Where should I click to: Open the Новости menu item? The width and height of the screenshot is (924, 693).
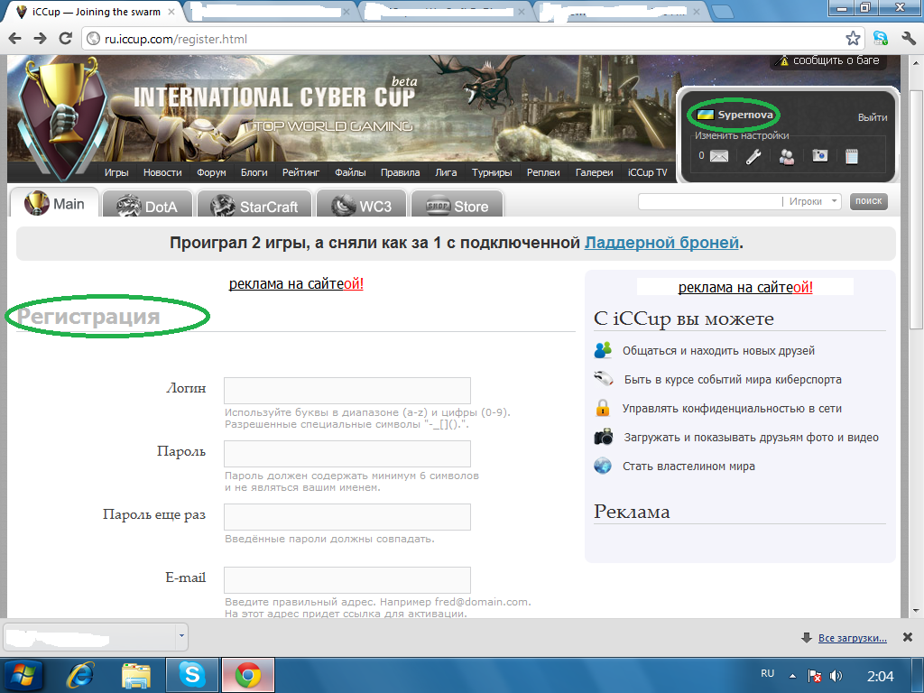(x=162, y=172)
